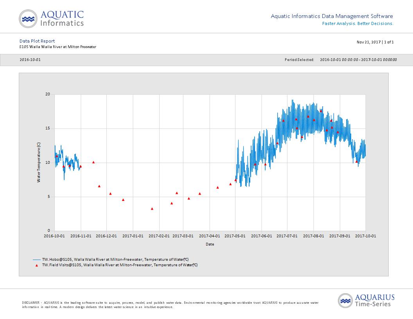Image resolution: width=413 pixels, height=319 pixels.
Task: Click x-axis label 2017-06-01
Action: click(x=262, y=236)
